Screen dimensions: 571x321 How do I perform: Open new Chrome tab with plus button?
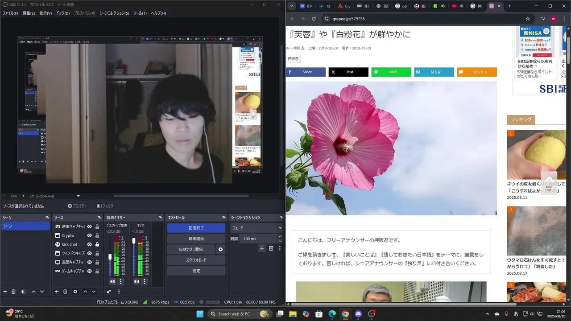coord(509,6)
